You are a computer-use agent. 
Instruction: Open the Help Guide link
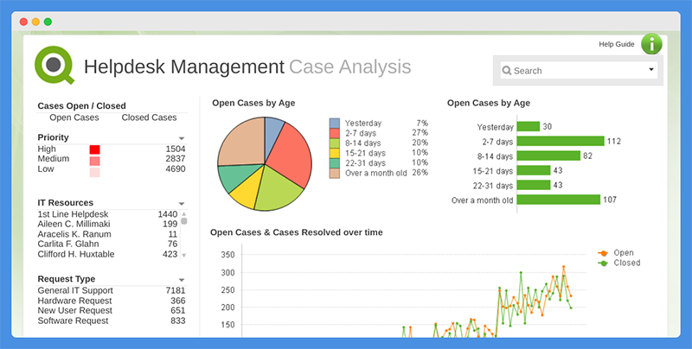click(x=616, y=44)
